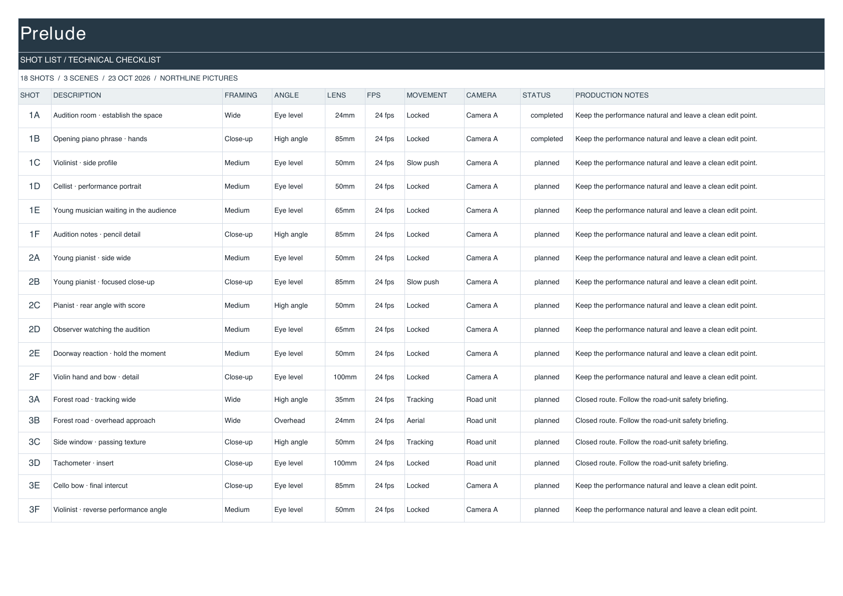This screenshot has height=596, width=843.
Task: Select 'Young musician waiting in the audience'
Action: point(115,211)
